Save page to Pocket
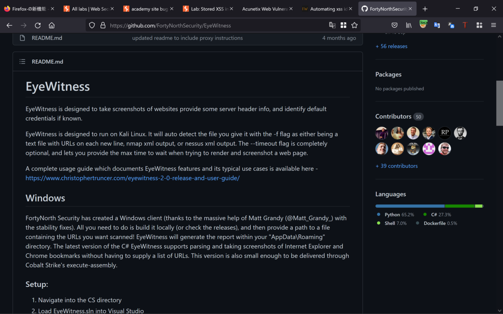The width and height of the screenshot is (503, 314). pyautogui.click(x=394, y=25)
